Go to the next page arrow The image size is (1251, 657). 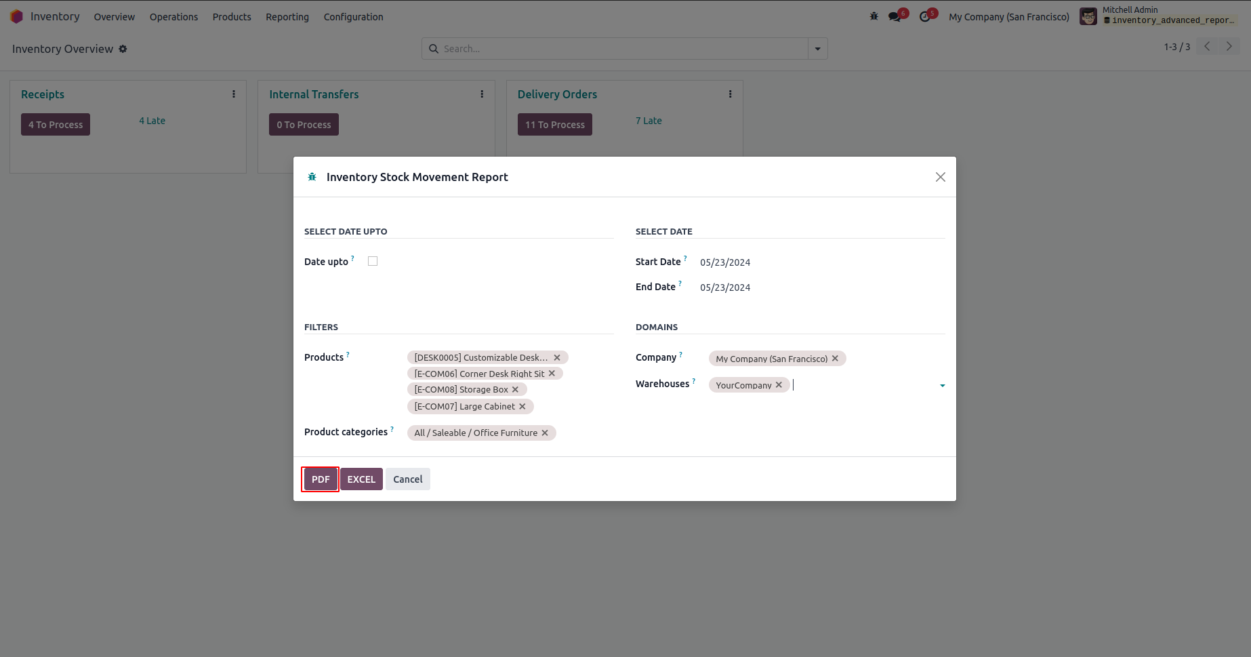point(1229,46)
